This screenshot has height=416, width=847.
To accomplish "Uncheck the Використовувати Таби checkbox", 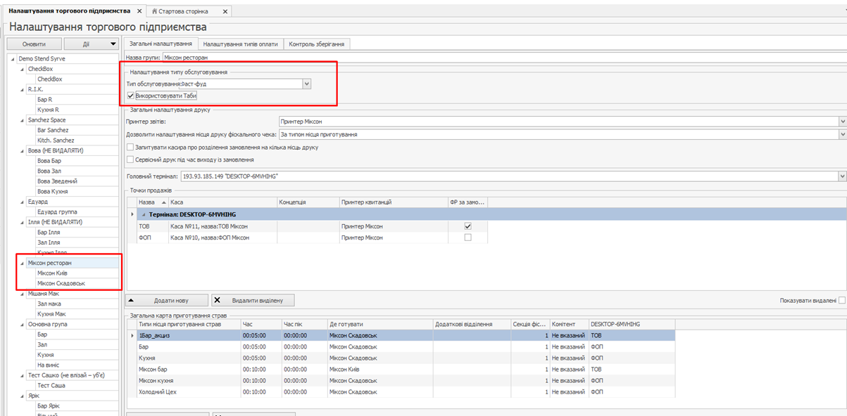I will (x=131, y=96).
